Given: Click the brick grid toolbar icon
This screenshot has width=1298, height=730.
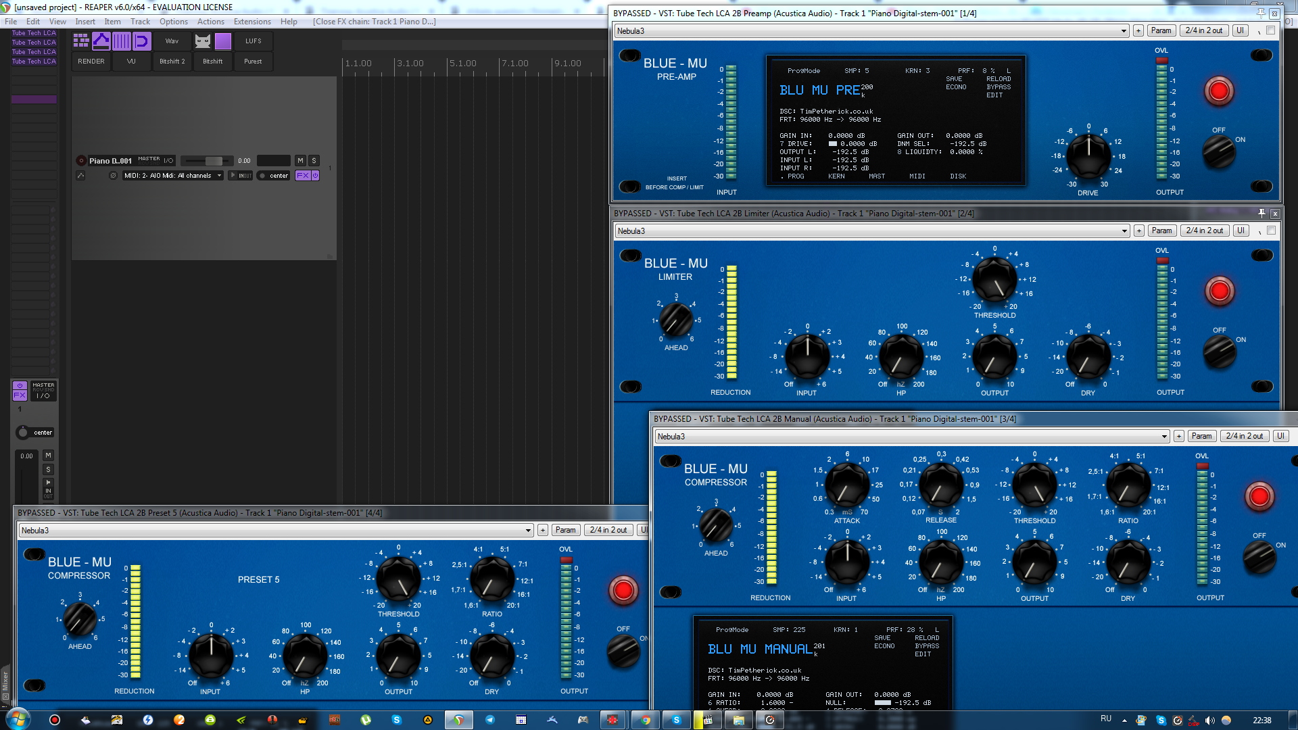Looking at the screenshot, I should tap(81, 41).
